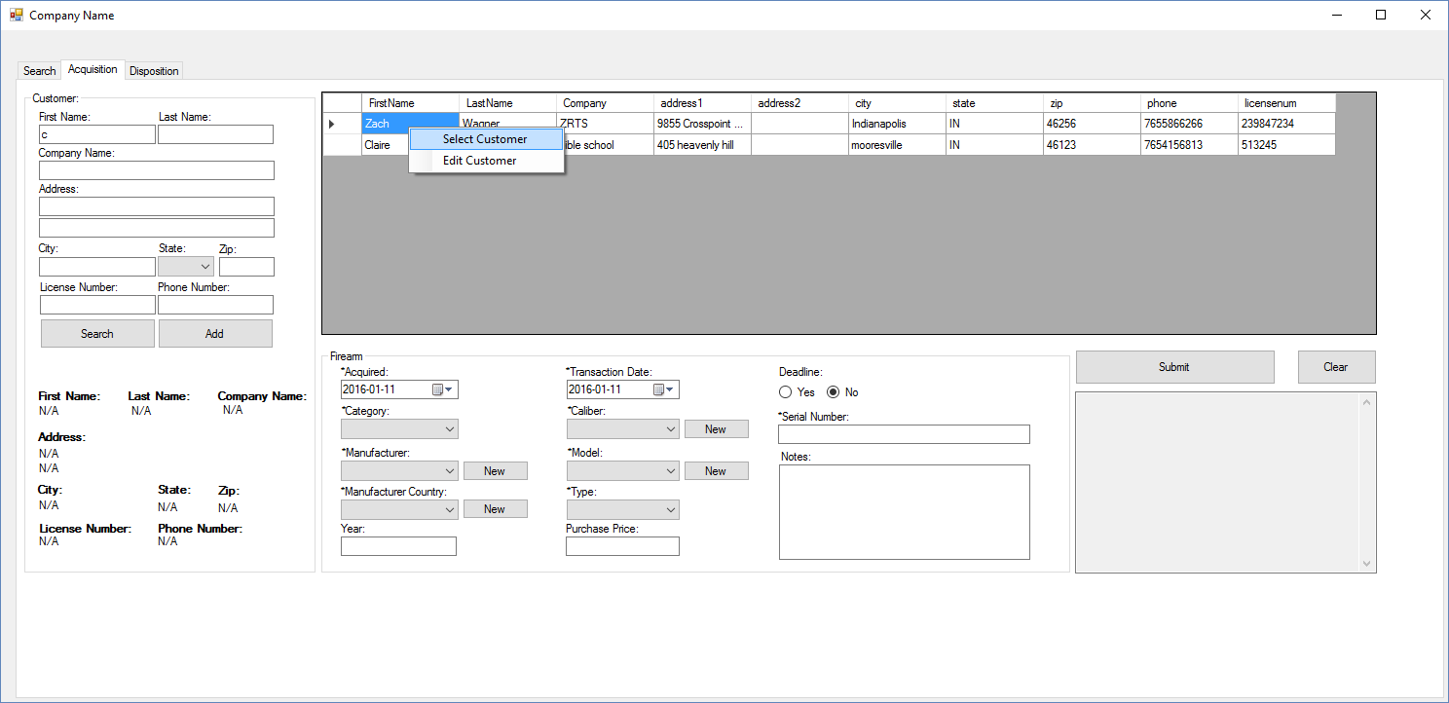The height and width of the screenshot is (703, 1449).
Task: Sort by the phone column header
Action: (x=1189, y=103)
